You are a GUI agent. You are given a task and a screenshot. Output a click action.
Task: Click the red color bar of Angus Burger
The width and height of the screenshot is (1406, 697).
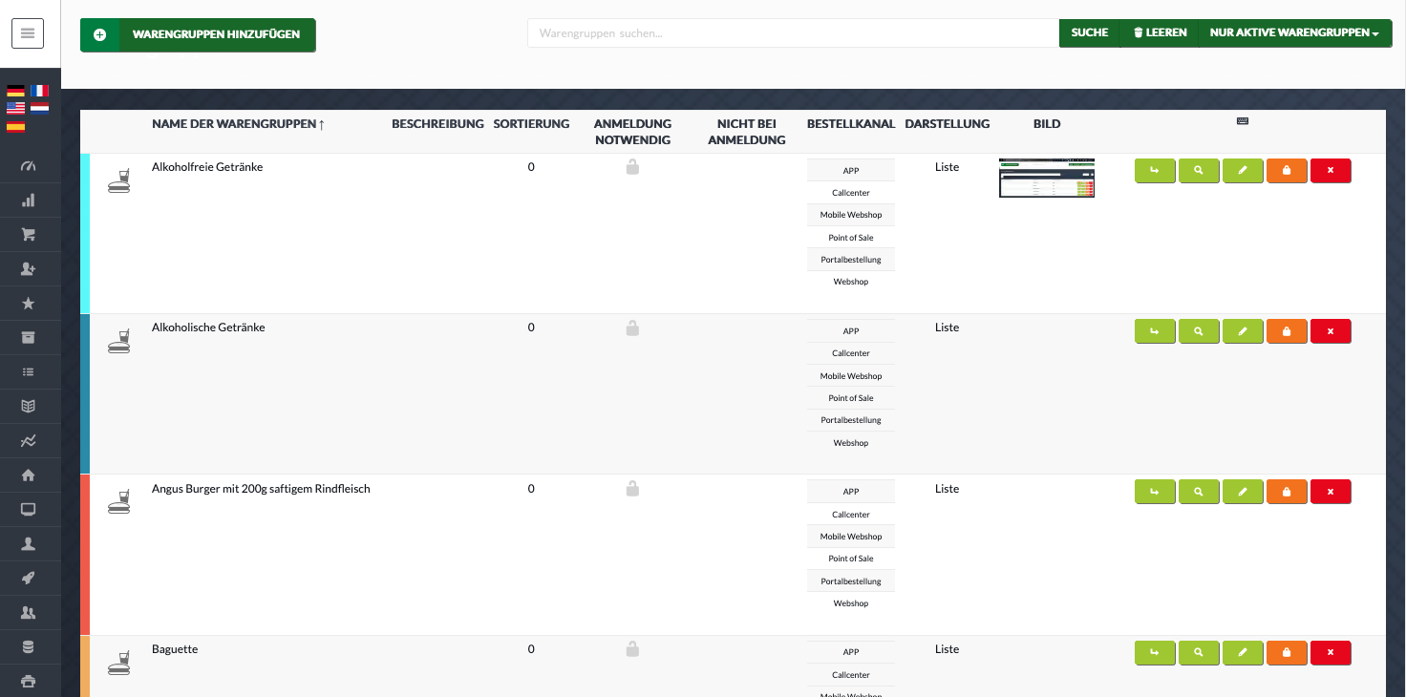click(x=85, y=555)
